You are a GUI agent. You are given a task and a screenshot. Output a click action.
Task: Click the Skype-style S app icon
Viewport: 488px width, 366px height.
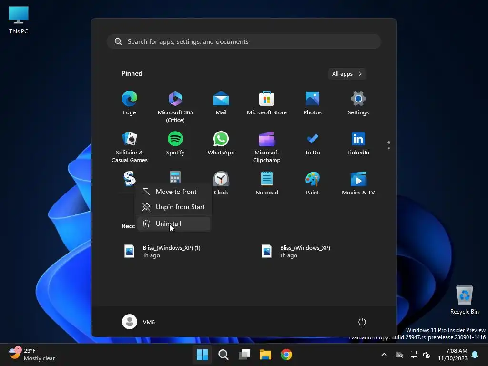tap(130, 179)
